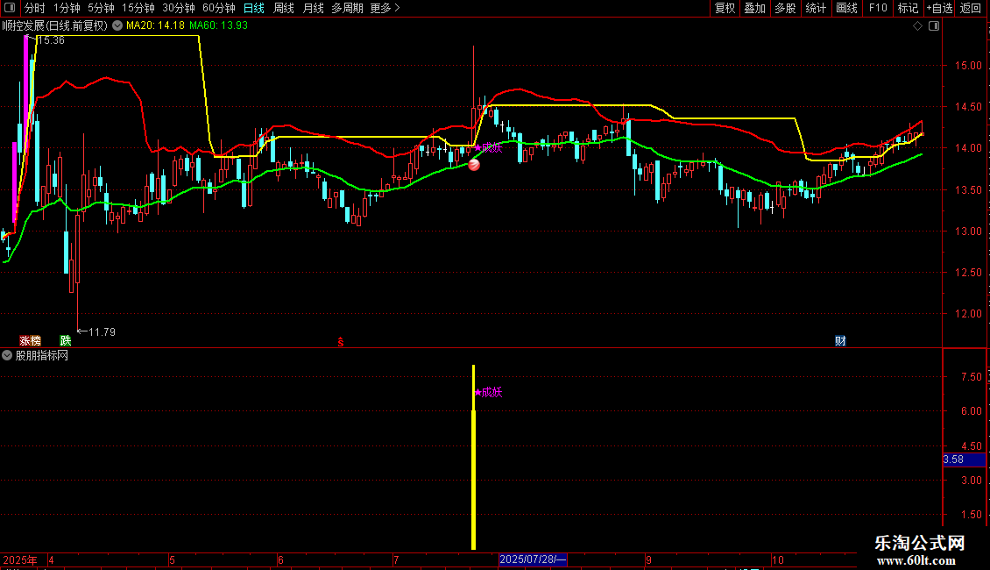Click the 3.58 value indicator on axis
Screen dimensions: 990x570
click(964, 460)
